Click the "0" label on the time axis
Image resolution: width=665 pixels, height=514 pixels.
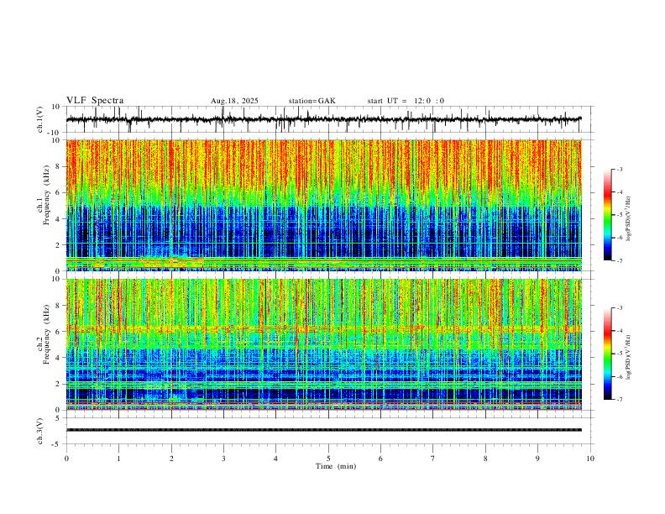point(66,459)
